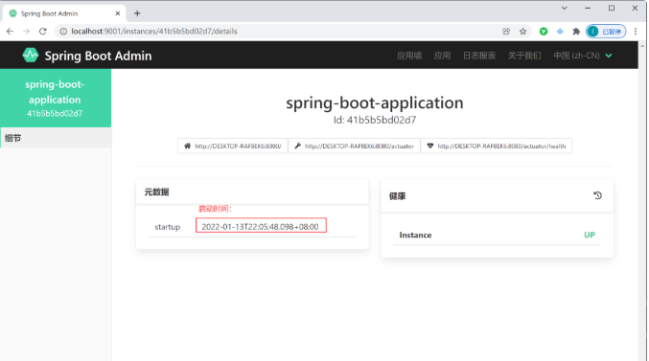Click the startup metadata key
This screenshot has width=649, height=361.
click(x=167, y=227)
